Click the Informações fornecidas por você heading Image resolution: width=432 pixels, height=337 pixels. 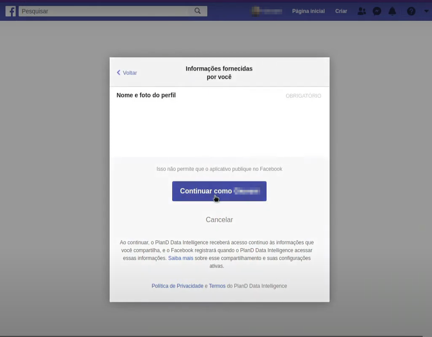pos(219,73)
